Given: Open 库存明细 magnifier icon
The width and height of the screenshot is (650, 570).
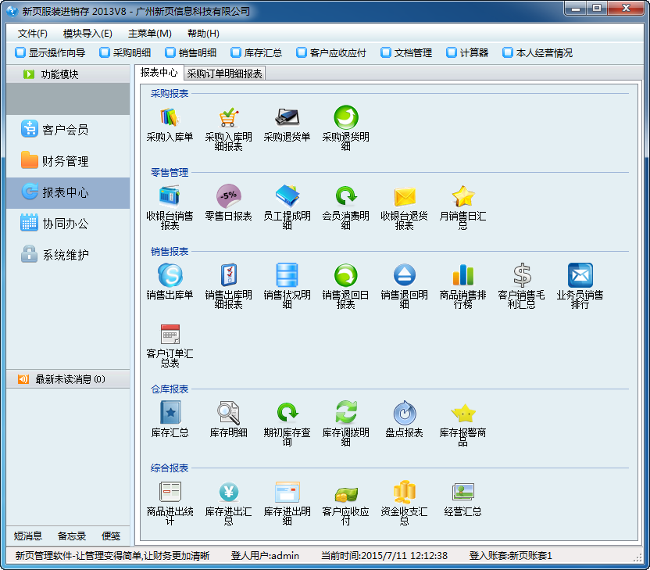Looking at the screenshot, I should point(228,413).
